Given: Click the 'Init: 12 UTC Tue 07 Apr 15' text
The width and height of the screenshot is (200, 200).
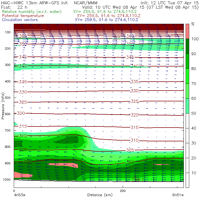Looking at the screenshot, I should click(x=169, y=3).
